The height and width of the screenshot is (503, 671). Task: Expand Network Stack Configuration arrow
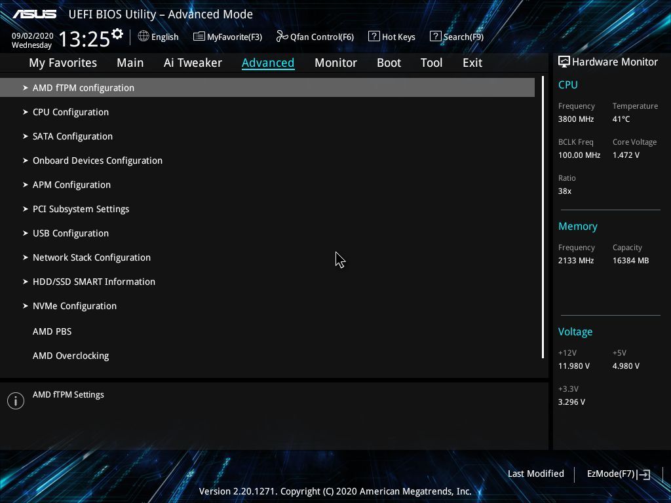[26, 257]
